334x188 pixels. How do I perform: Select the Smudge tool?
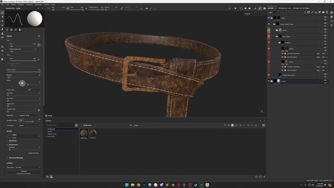click(2, 29)
